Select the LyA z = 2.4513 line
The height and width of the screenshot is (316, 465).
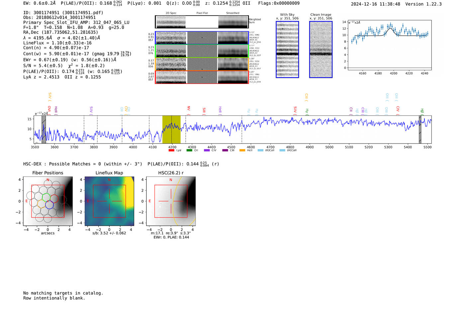(x=62, y=77)
